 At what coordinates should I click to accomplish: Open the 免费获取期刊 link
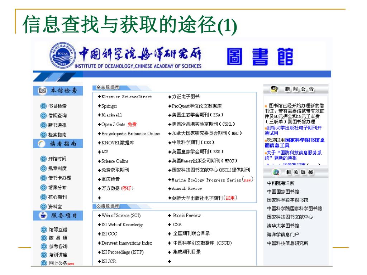tap(115, 170)
